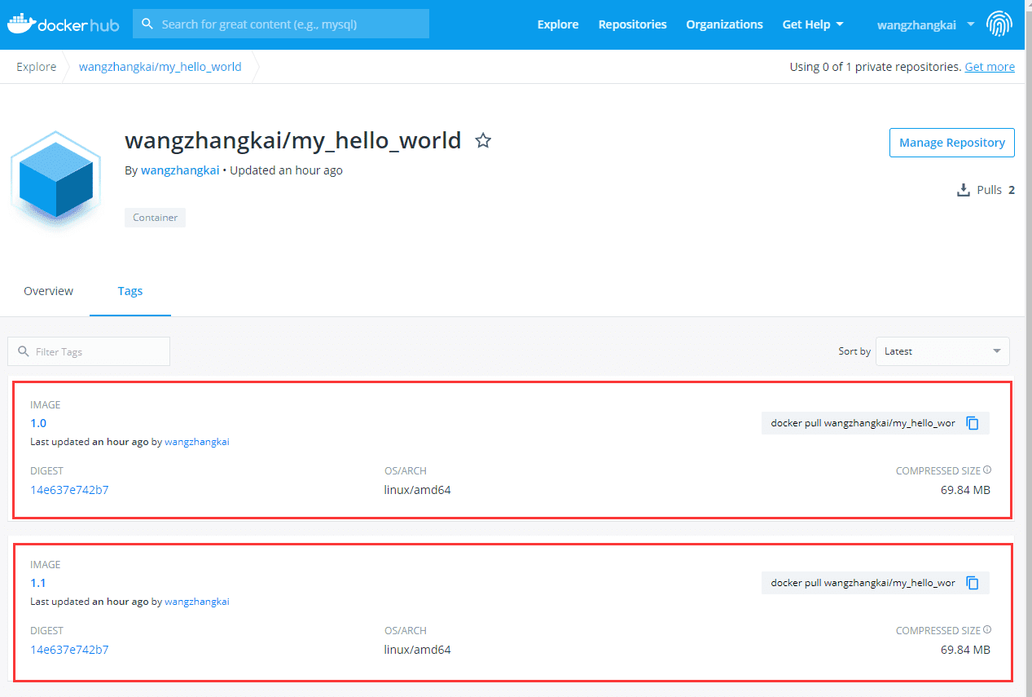Click the Filter Tags magnifier icon
Screen dimensions: 1032x697
23,351
